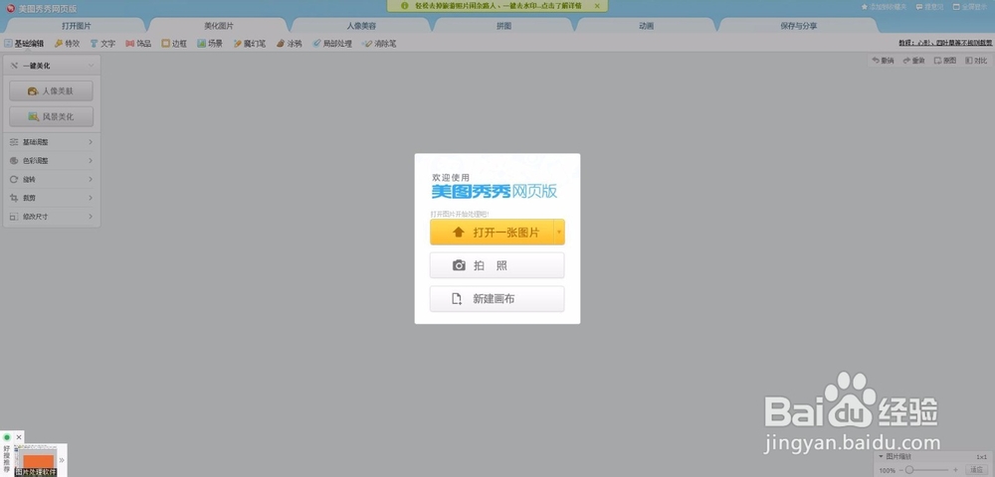Open the 局部处理 local processing tool
Image resolution: width=995 pixels, height=477 pixels.
click(x=332, y=44)
